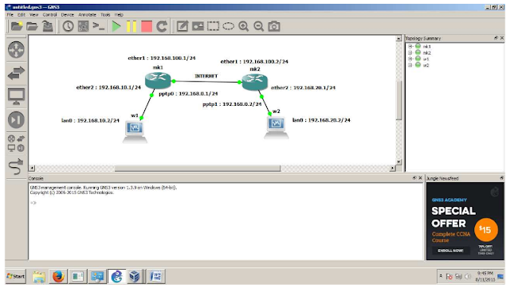
Task: Add a note with the annotate icon
Action: [x=182, y=26]
